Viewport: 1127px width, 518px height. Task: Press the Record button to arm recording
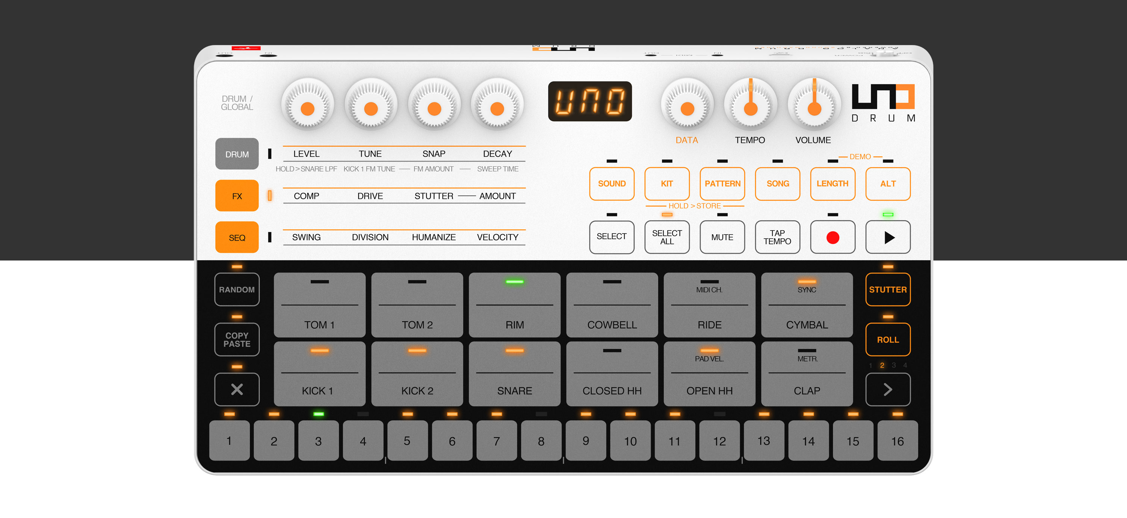click(x=832, y=238)
